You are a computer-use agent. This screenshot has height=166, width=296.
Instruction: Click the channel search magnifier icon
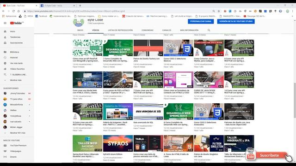pyautogui.click(x=209, y=30)
